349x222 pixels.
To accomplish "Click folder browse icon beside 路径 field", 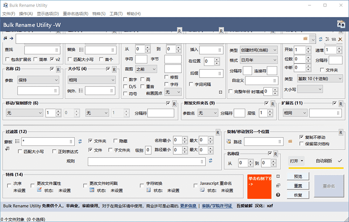I will click(290, 141).
